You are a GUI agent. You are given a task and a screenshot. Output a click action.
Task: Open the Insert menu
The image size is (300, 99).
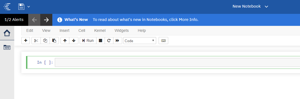64,30
